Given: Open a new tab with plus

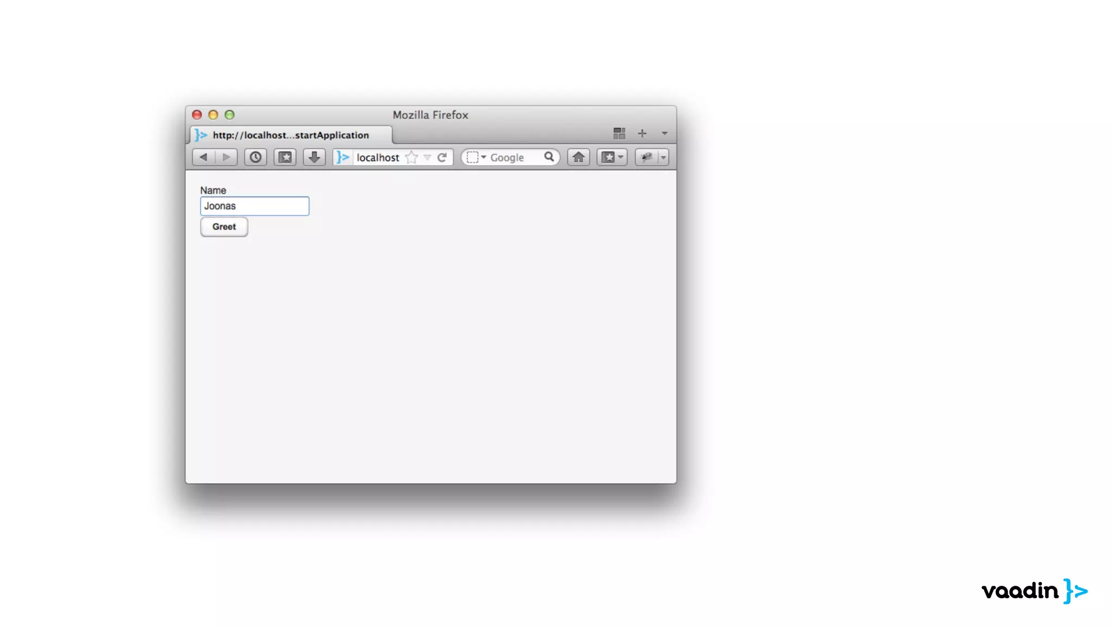Looking at the screenshot, I should pyautogui.click(x=642, y=133).
